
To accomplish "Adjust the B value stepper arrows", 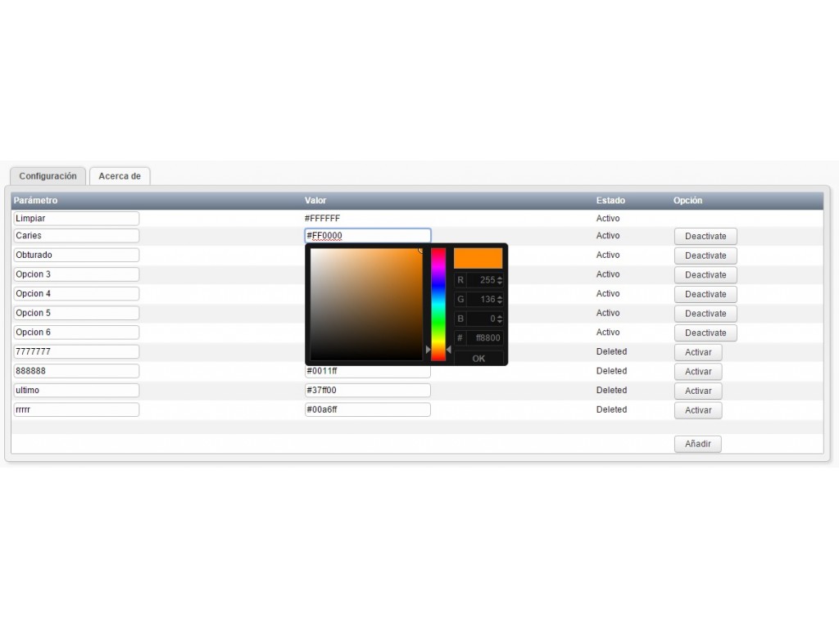I will (x=500, y=319).
